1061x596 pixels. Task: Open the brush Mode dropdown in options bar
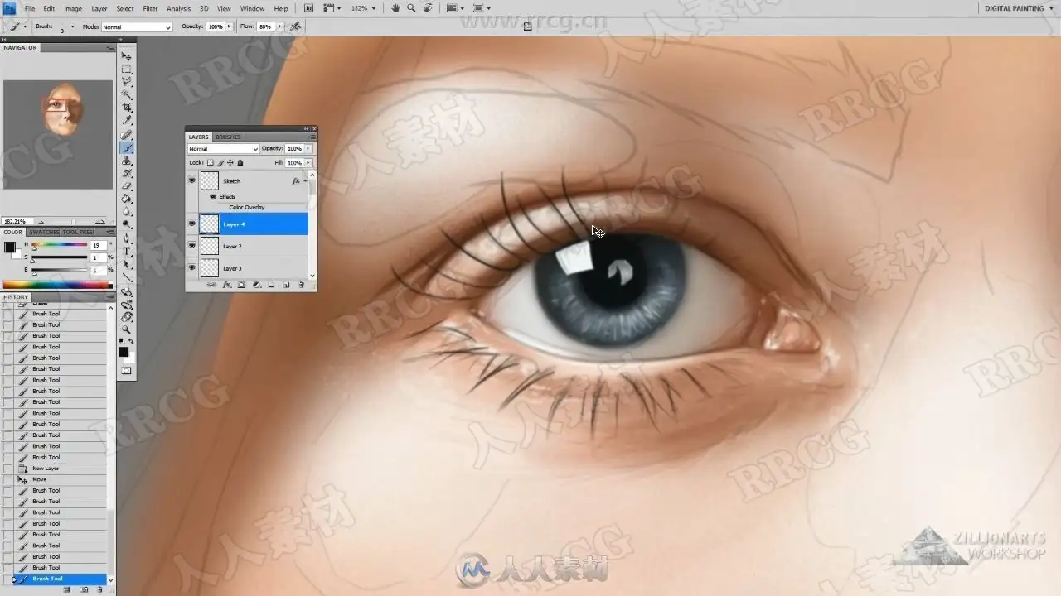point(137,26)
